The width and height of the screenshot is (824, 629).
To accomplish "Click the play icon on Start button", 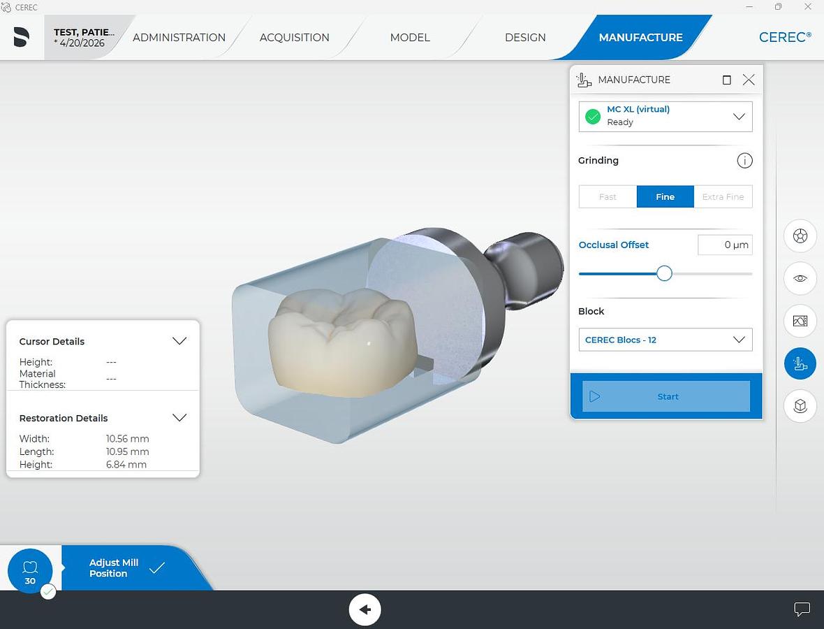I will pos(594,396).
